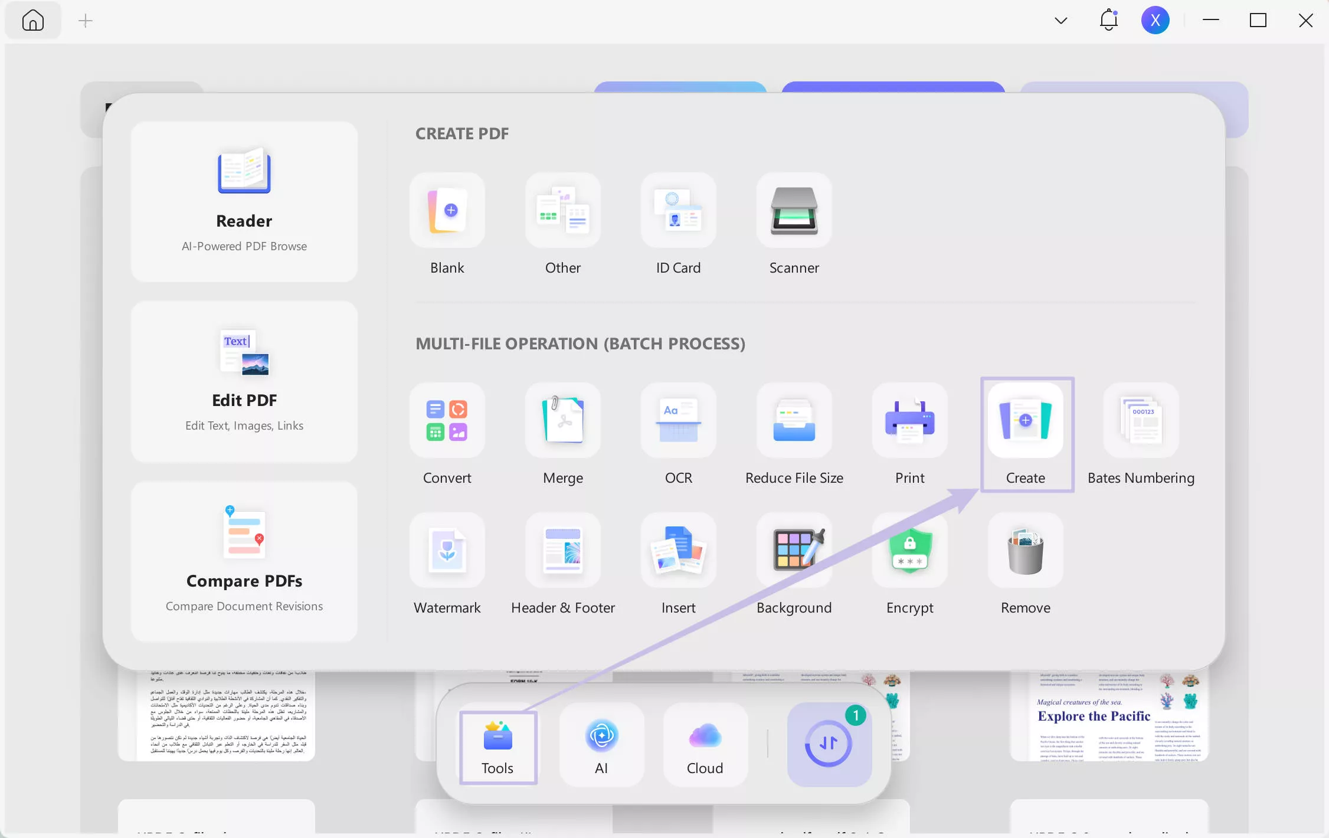Open the Merge tool
This screenshot has width=1329, height=838.
coord(562,435)
